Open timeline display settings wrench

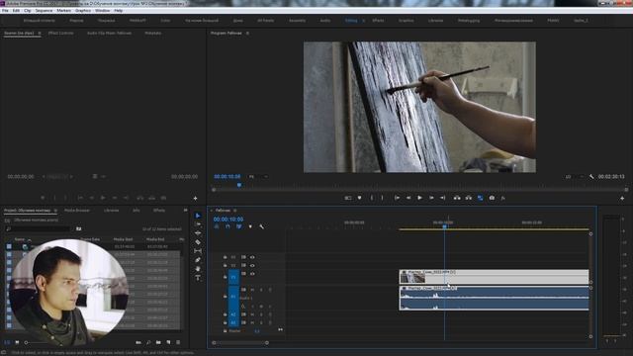pos(261,226)
